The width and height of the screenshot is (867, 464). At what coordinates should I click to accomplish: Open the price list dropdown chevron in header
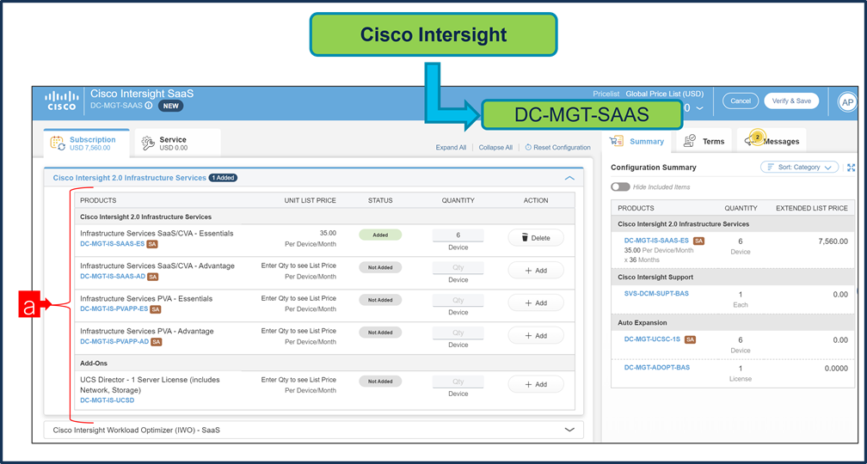700,108
